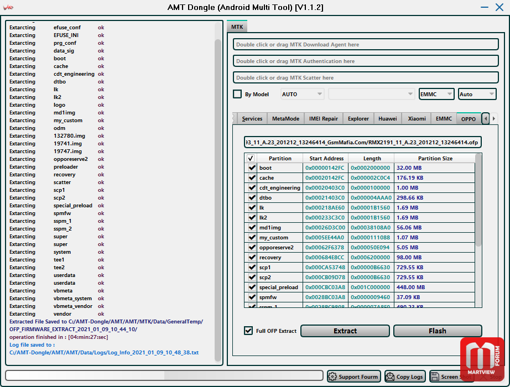The height and width of the screenshot is (387, 510).
Task: Uncheck the lk2 partition checkbox
Action: pyautogui.click(x=252, y=218)
